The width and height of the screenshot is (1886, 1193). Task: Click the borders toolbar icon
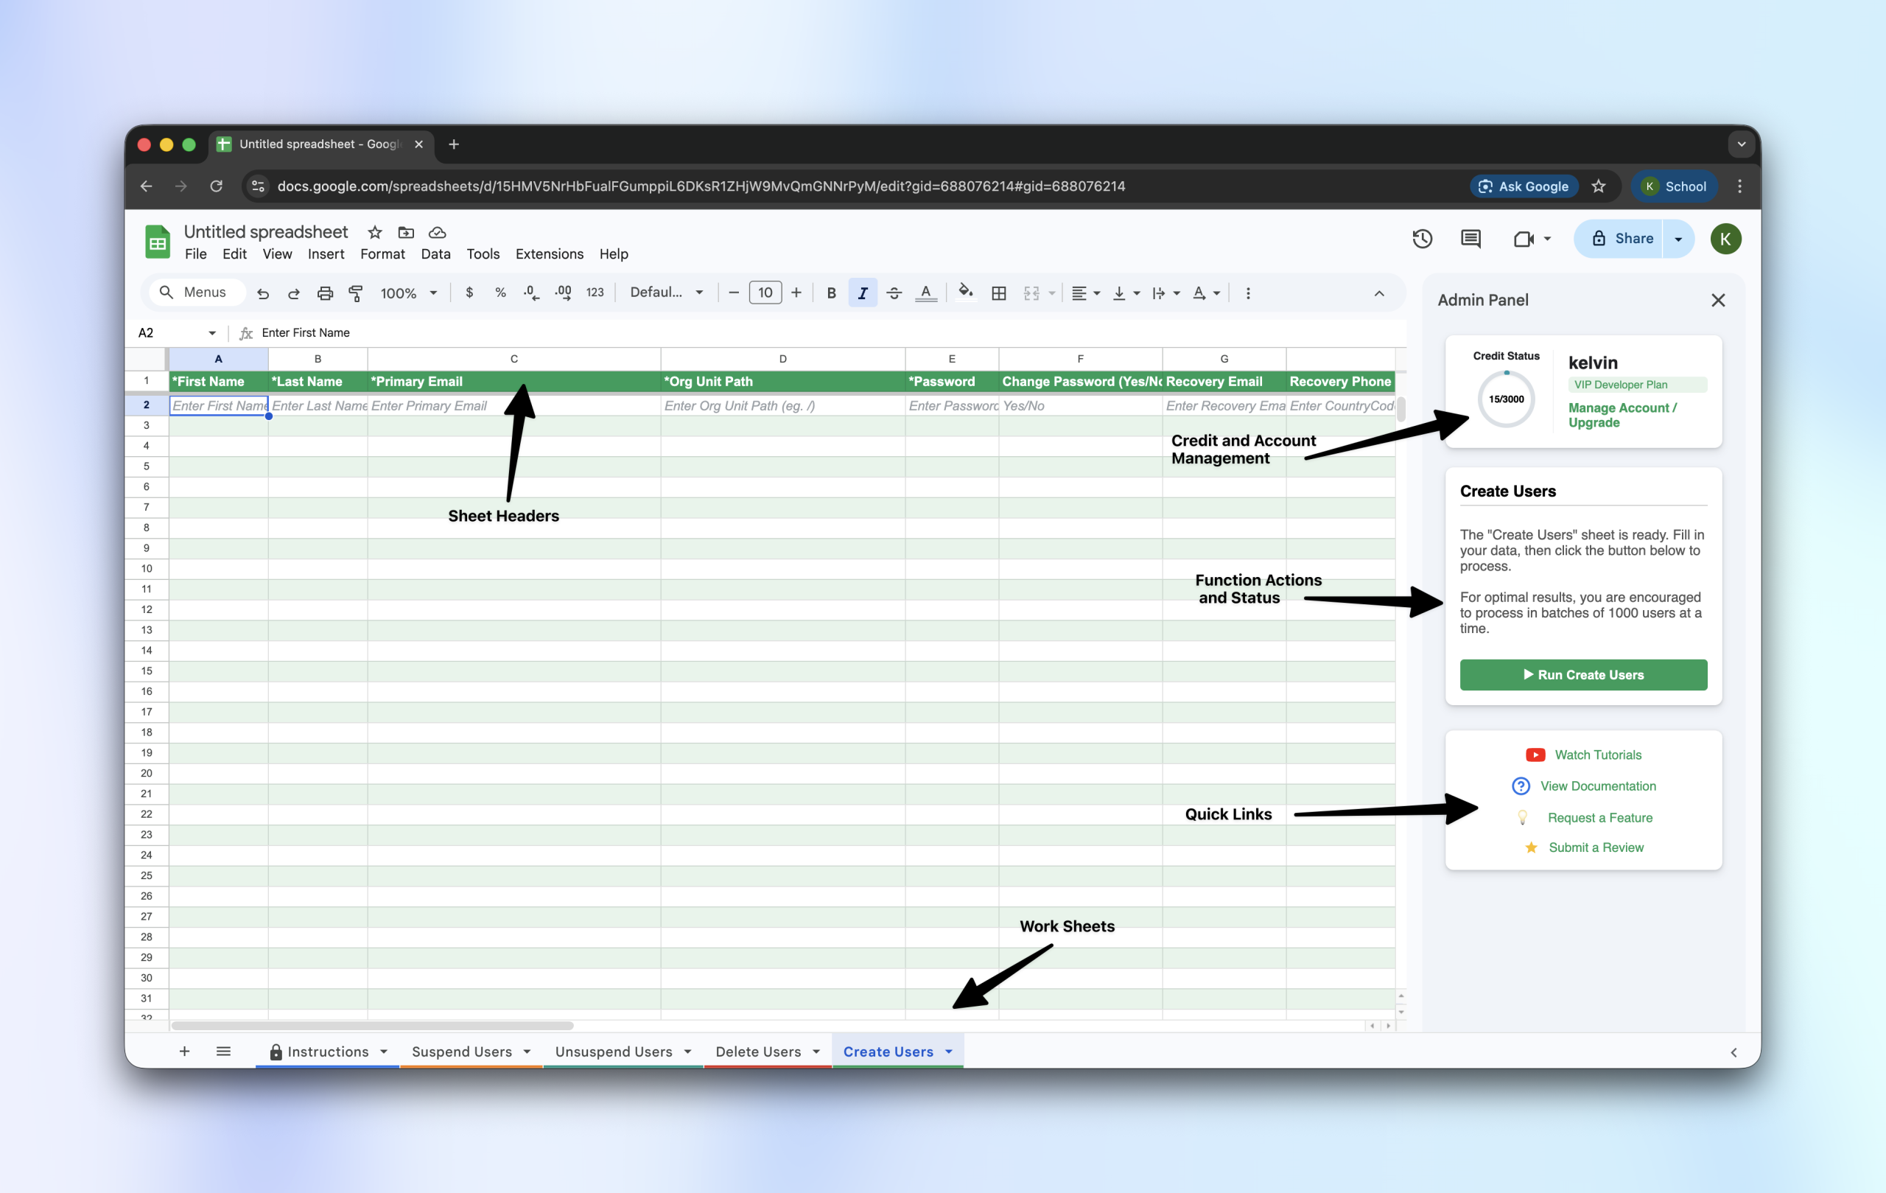(x=998, y=293)
